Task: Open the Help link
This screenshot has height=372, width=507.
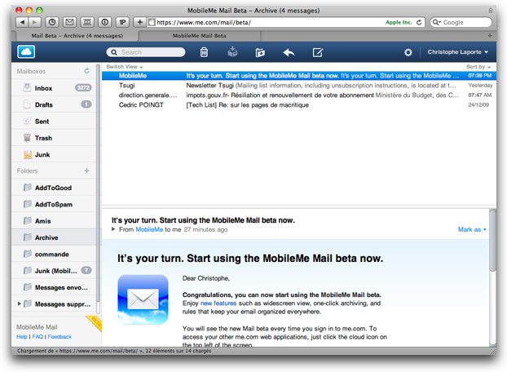Action: (x=22, y=336)
